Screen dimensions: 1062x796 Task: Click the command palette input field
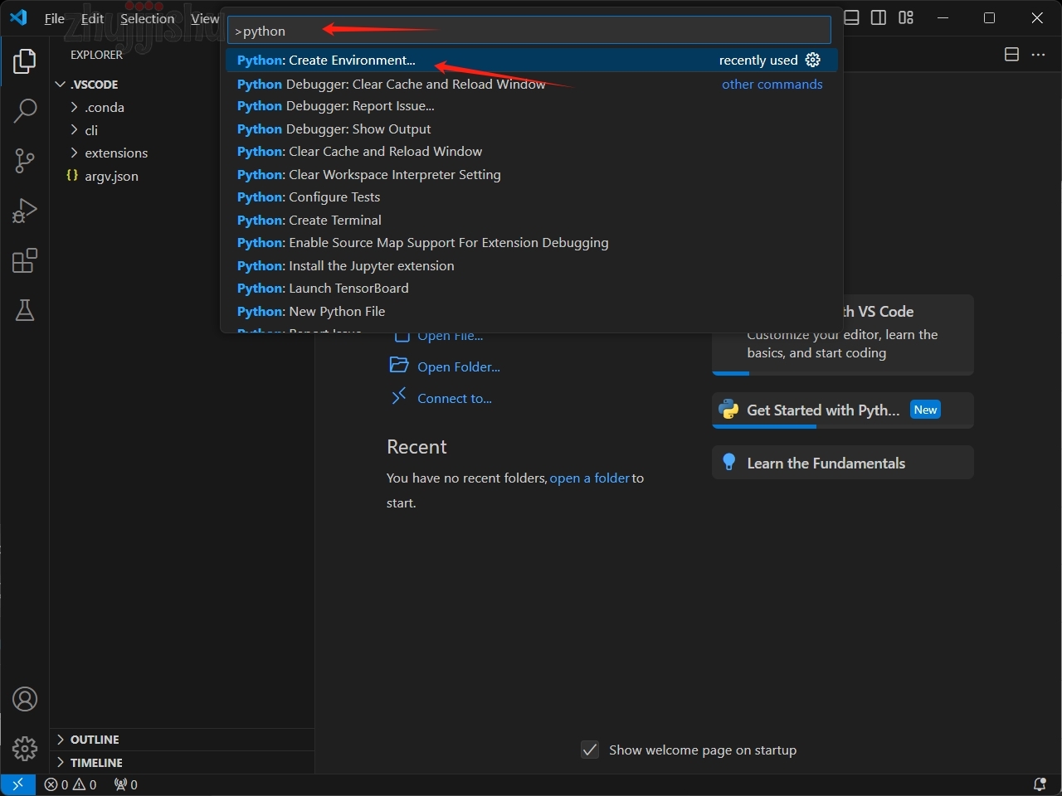point(529,31)
